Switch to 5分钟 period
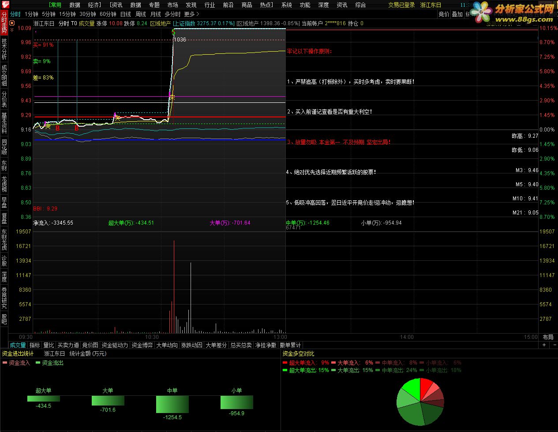Screen dimensions: 558x432 [49, 14]
